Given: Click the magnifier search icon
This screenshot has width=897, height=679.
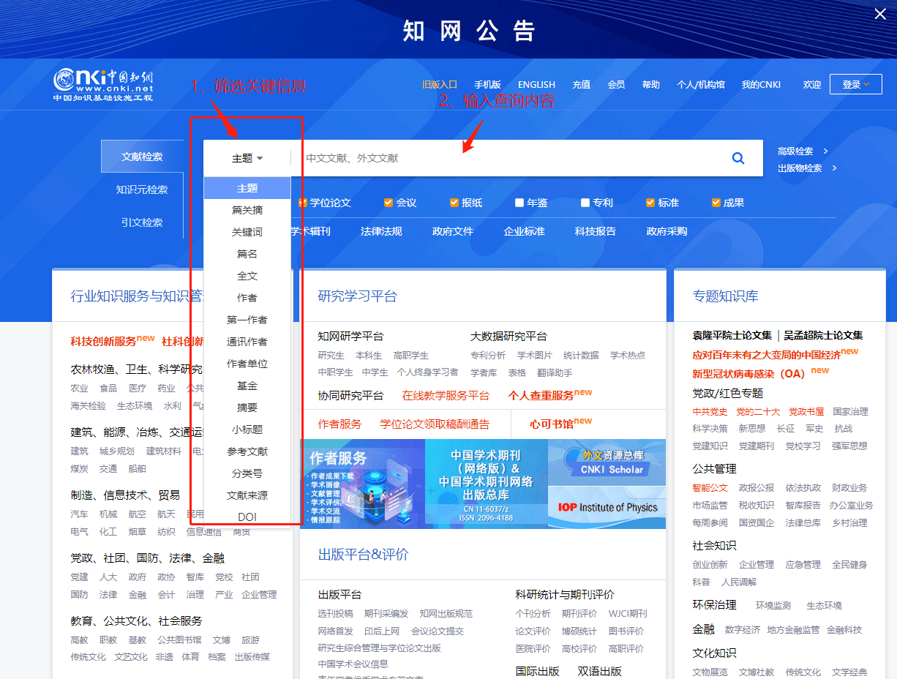Looking at the screenshot, I should click(738, 158).
